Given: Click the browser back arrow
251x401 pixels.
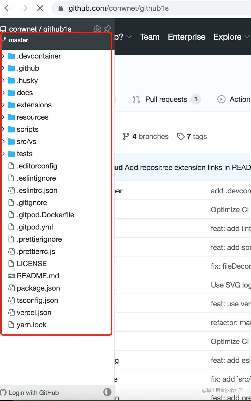Looking at the screenshot, I should click(8, 8).
